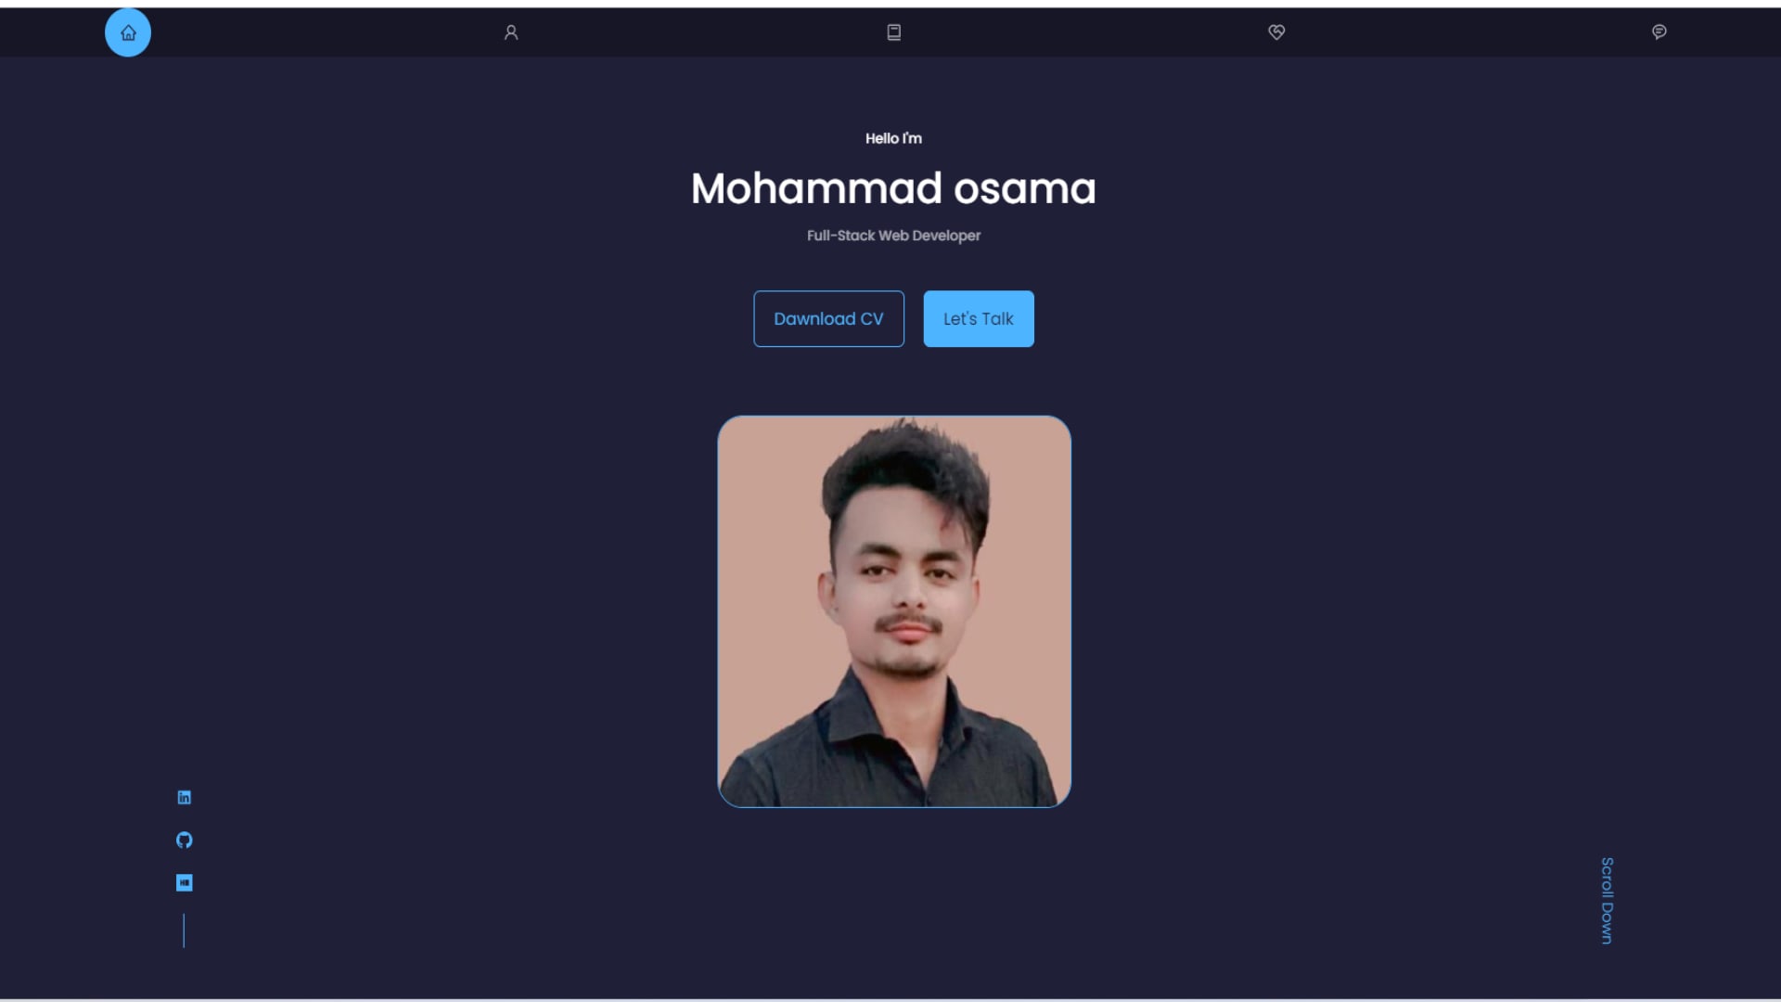Follow the vertical Scroll Down link

[1607, 901]
